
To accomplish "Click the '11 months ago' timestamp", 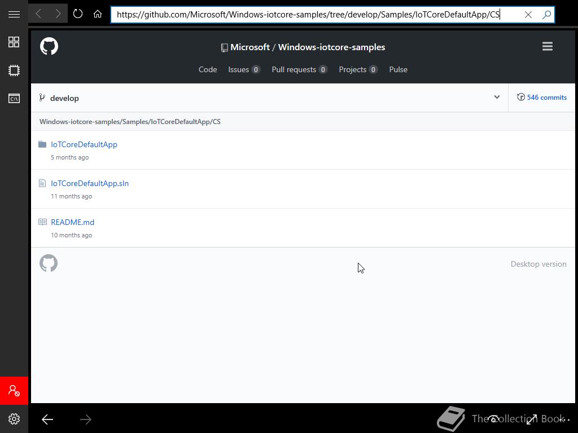I will (x=72, y=196).
